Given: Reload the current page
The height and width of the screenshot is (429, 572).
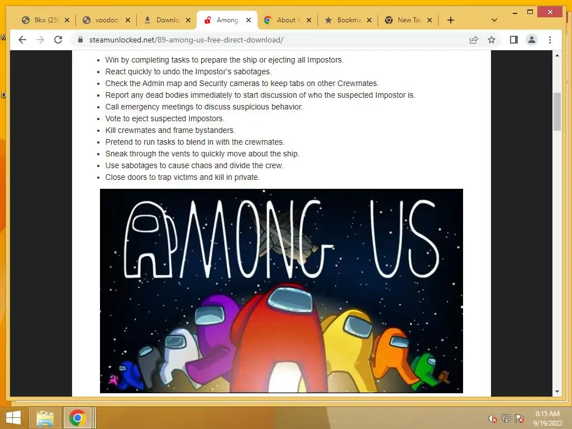Looking at the screenshot, I should point(58,40).
